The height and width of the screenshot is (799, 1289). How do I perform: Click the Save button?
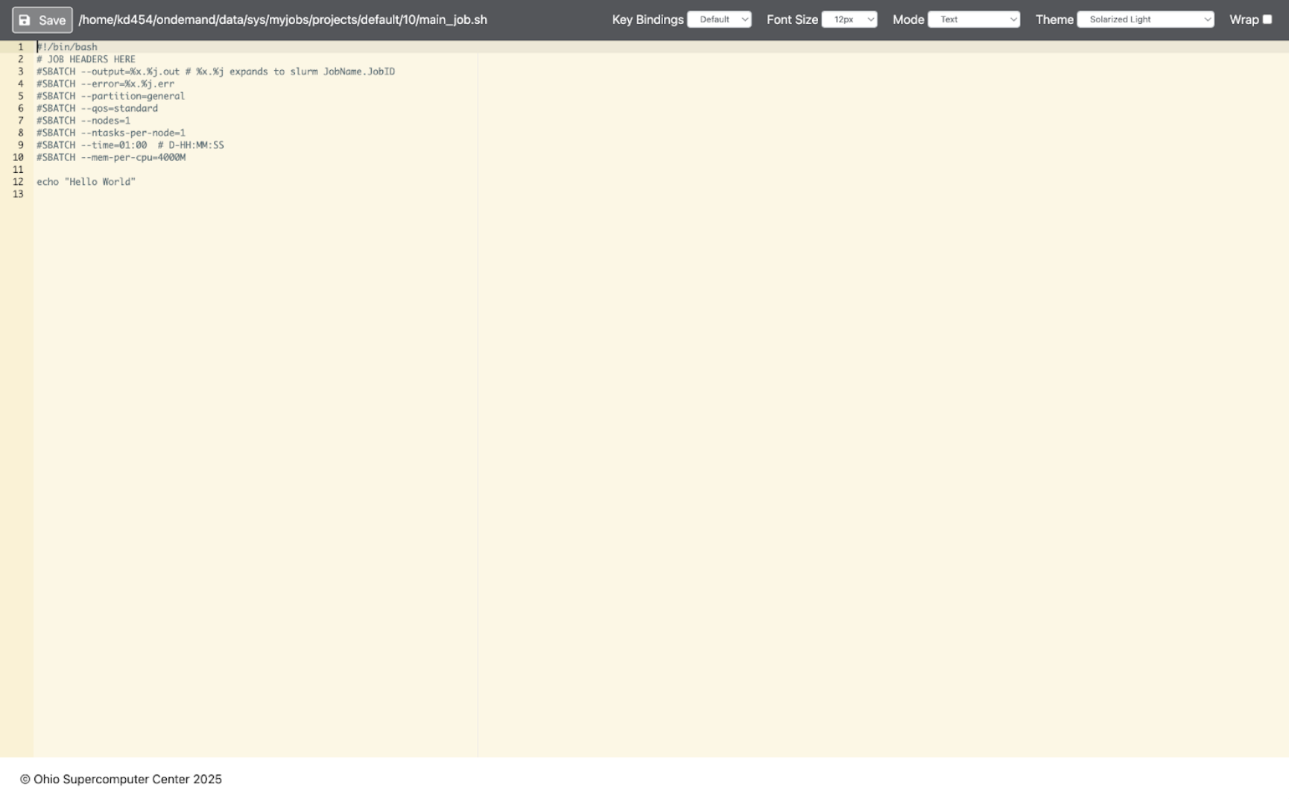click(42, 20)
